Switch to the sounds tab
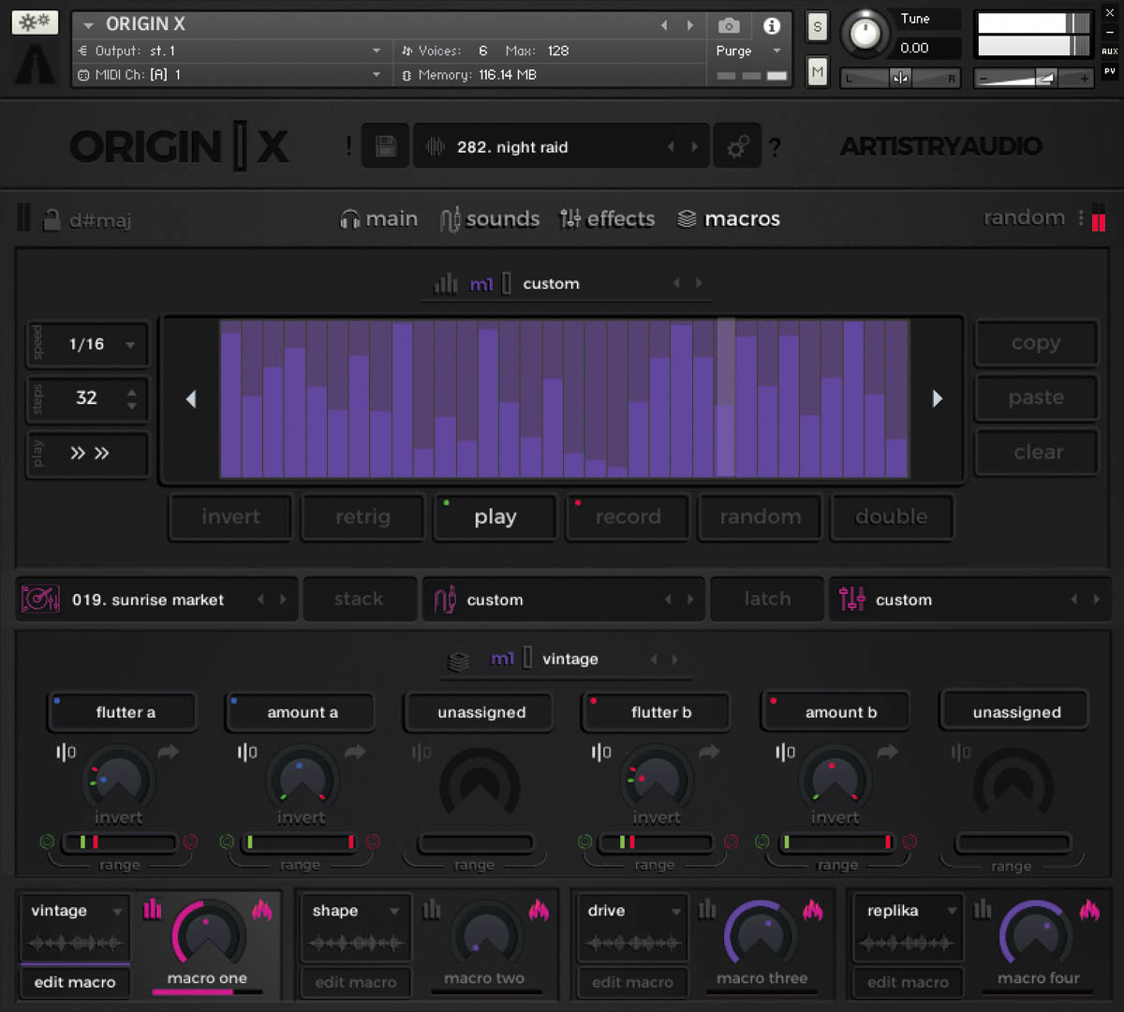The width and height of the screenshot is (1124, 1012). [490, 219]
